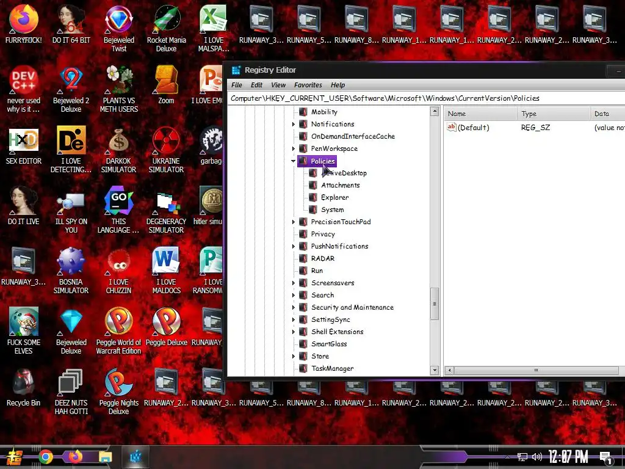The image size is (625, 469).
Task: Open I LOVE DETECTING desktop icon
Action: pyautogui.click(x=71, y=149)
